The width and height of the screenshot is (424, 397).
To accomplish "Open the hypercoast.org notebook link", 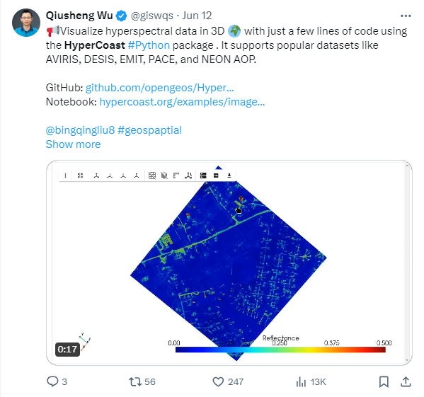I will [x=182, y=102].
